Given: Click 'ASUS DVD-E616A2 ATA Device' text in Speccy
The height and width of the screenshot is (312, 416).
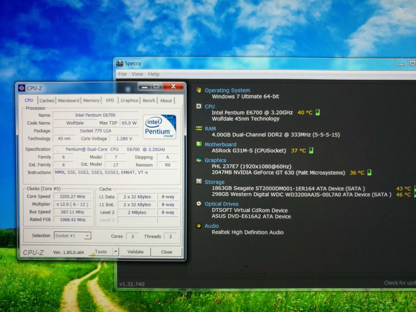Looking at the screenshot, I should pyautogui.click(x=251, y=216).
